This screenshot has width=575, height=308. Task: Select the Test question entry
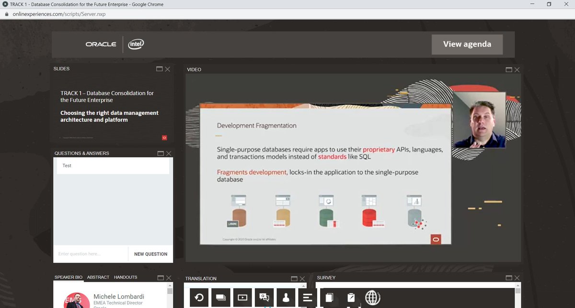point(113,165)
